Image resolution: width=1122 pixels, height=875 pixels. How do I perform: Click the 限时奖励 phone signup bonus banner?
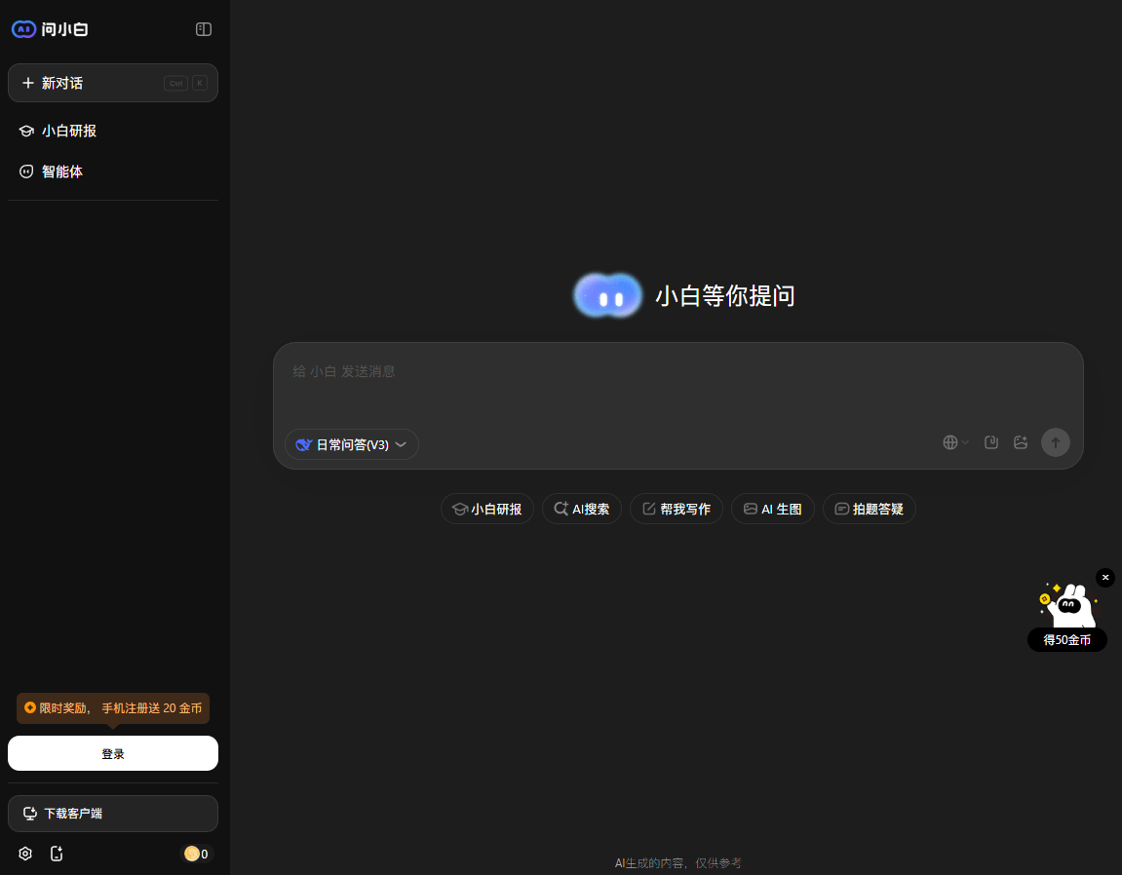113,708
